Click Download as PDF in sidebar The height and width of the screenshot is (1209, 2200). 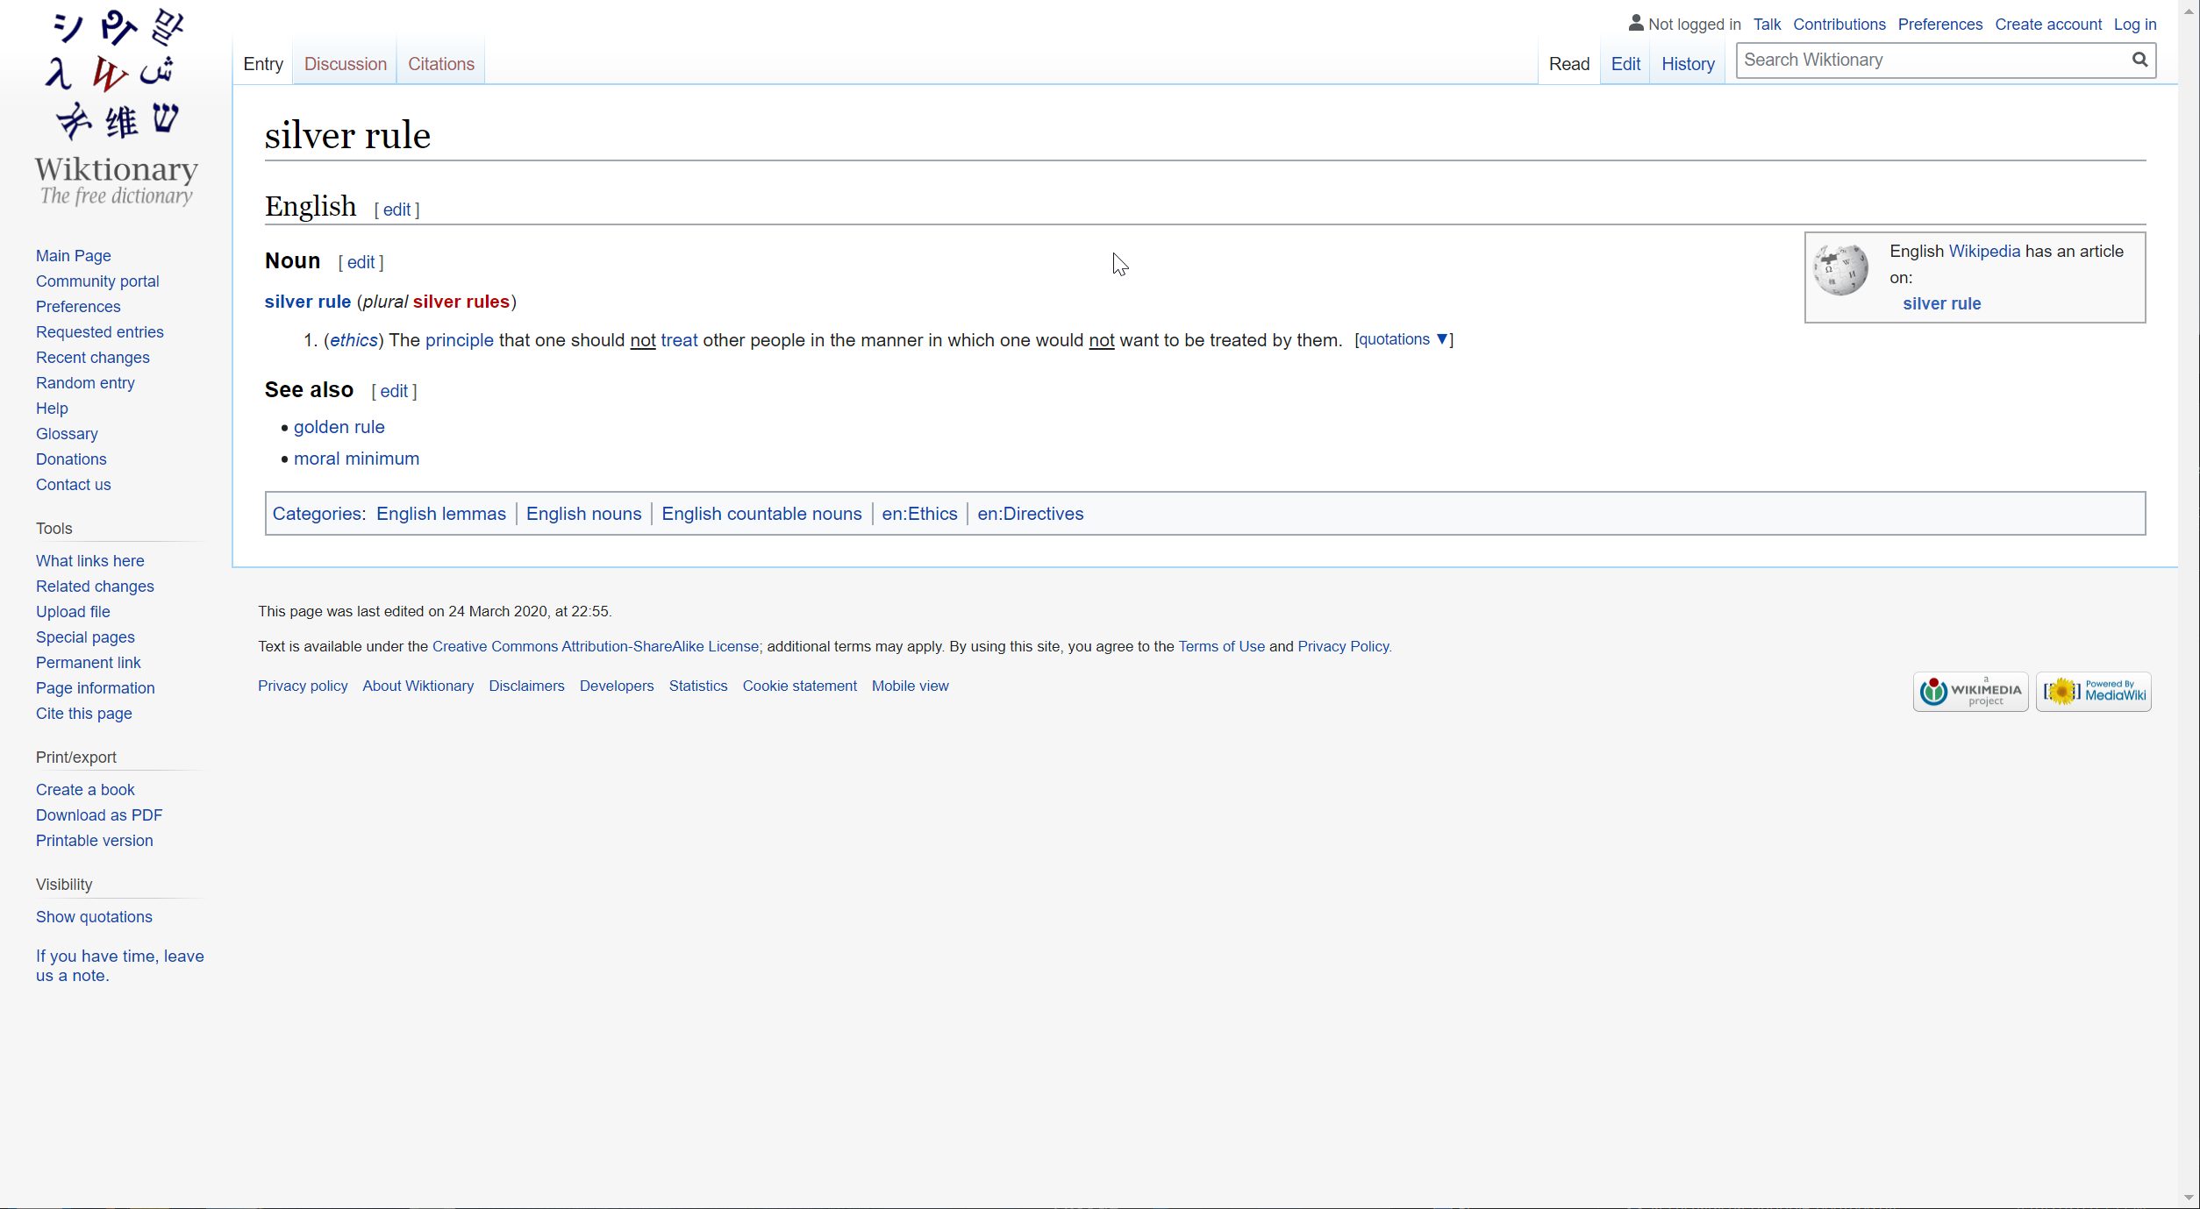pyautogui.click(x=99, y=814)
